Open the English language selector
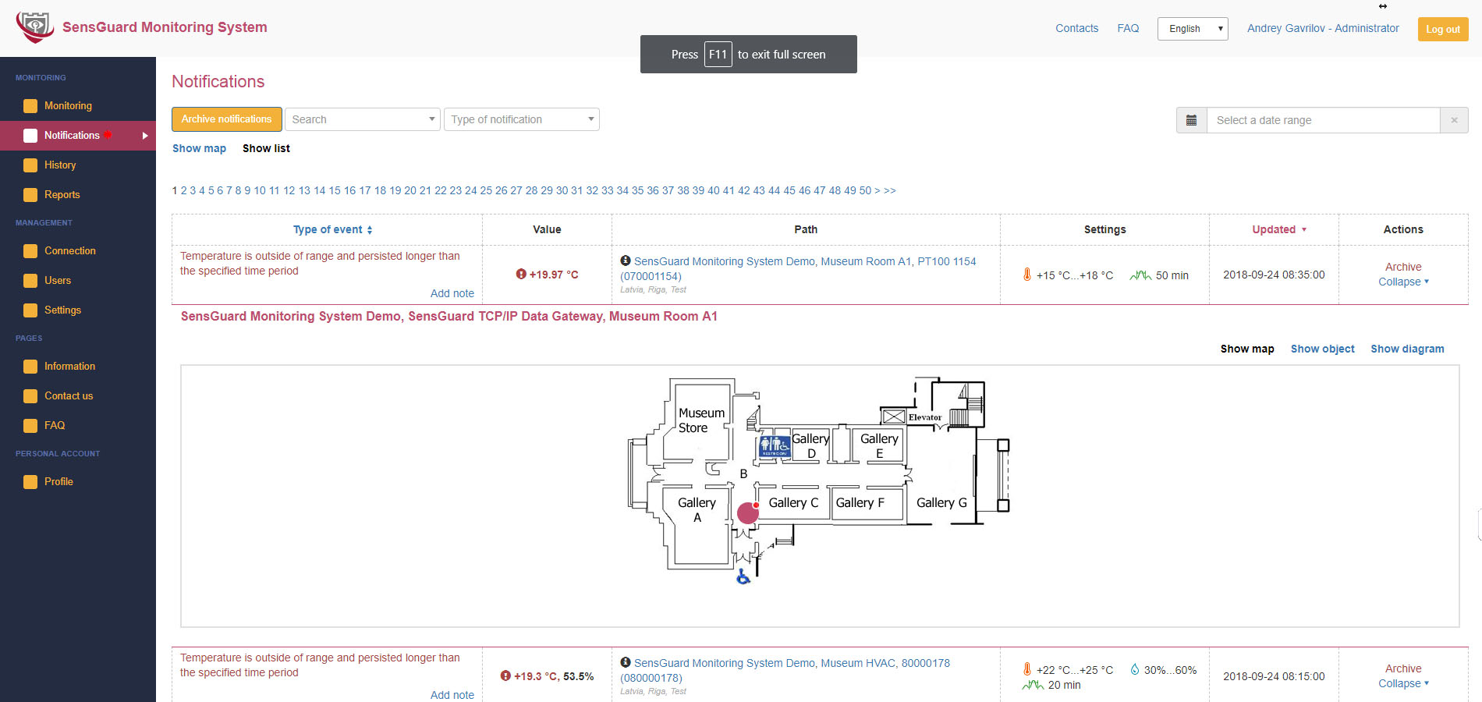The image size is (1482, 702). coord(1192,28)
